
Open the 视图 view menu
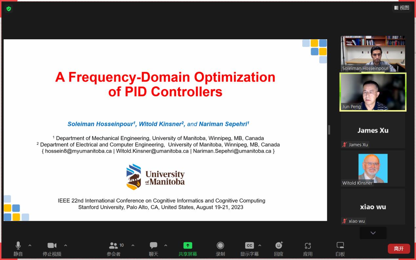coord(402,8)
